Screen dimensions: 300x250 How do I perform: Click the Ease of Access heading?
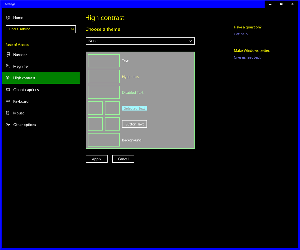[17, 45]
